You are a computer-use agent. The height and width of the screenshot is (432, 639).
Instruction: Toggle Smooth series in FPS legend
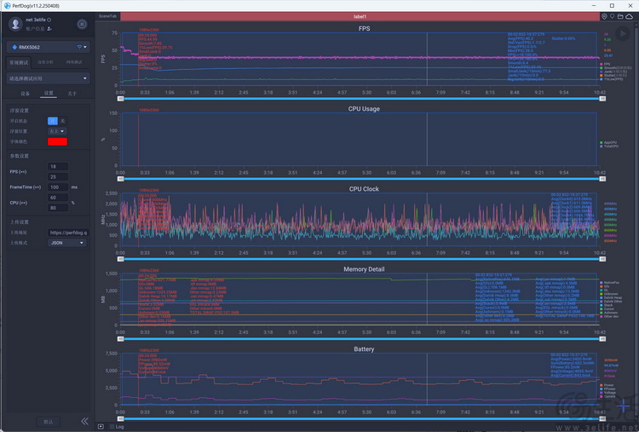pyautogui.click(x=615, y=67)
